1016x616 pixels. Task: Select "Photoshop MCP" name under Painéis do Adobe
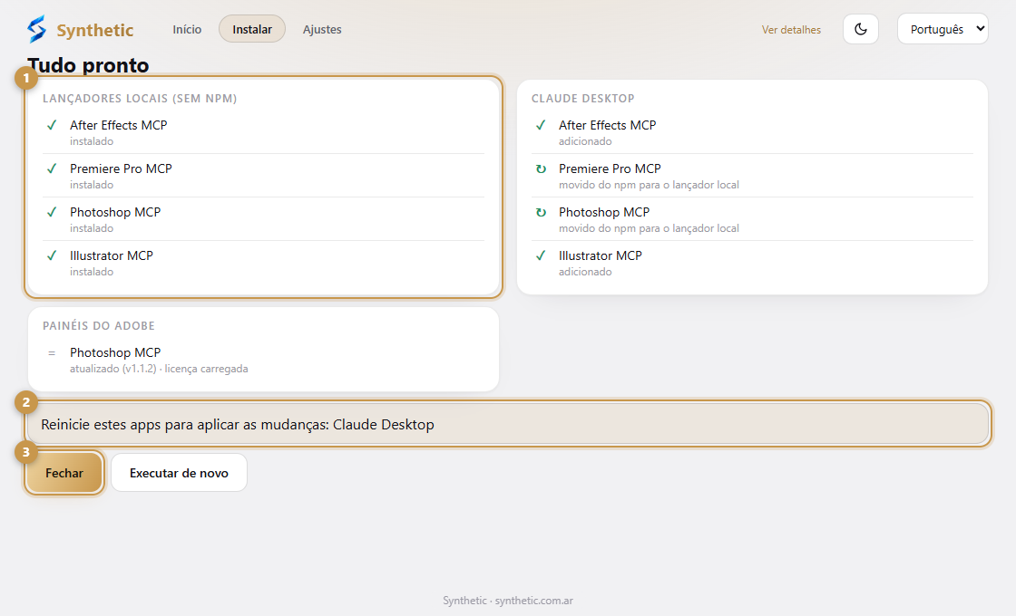115,352
